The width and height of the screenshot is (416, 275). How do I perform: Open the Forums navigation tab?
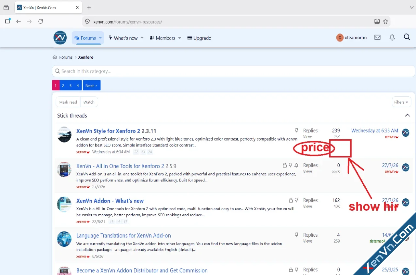(x=85, y=38)
